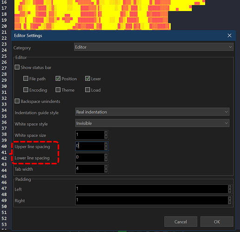Viewport: 240px width, 232px height.
Task: Tick the Theme checkbox
Action: point(58,90)
